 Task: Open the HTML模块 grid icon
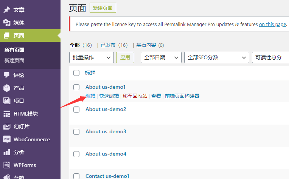point(7,114)
